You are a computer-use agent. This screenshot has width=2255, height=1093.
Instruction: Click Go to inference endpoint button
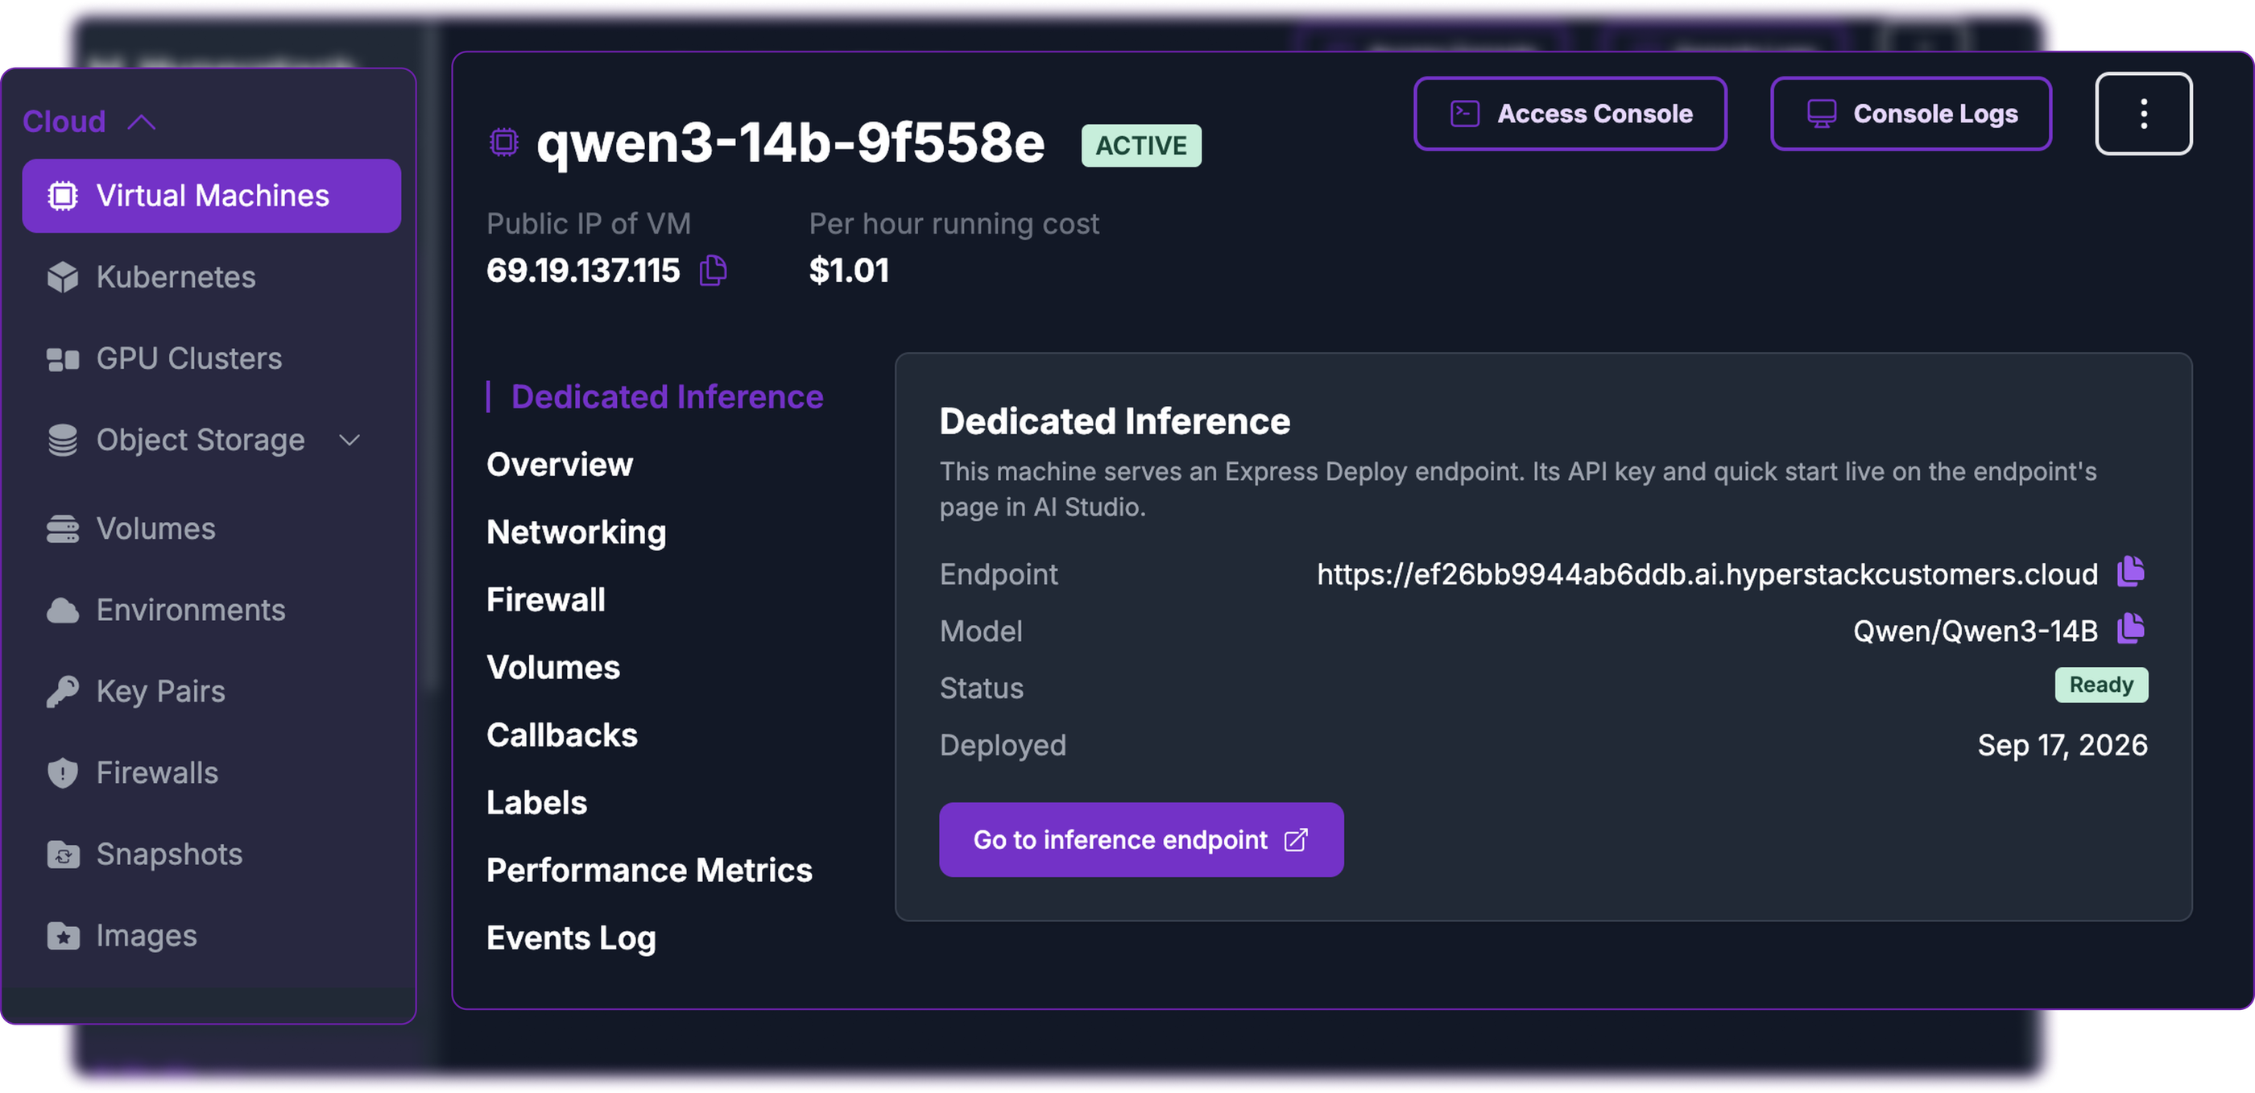(x=1141, y=839)
